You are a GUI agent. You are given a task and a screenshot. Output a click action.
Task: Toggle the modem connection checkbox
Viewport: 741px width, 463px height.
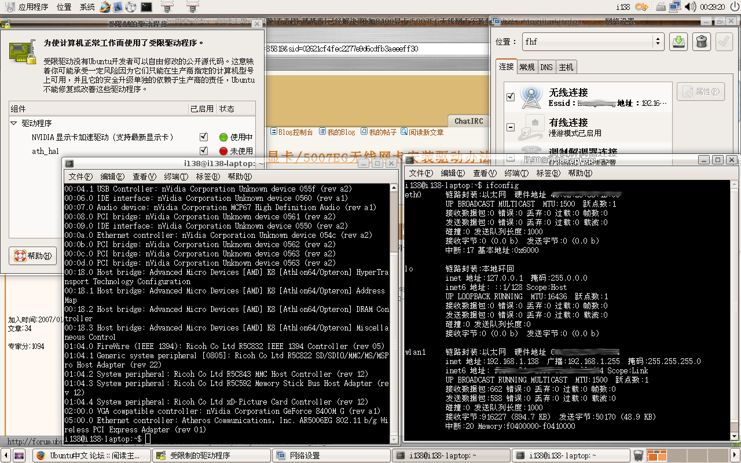point(510,156)
